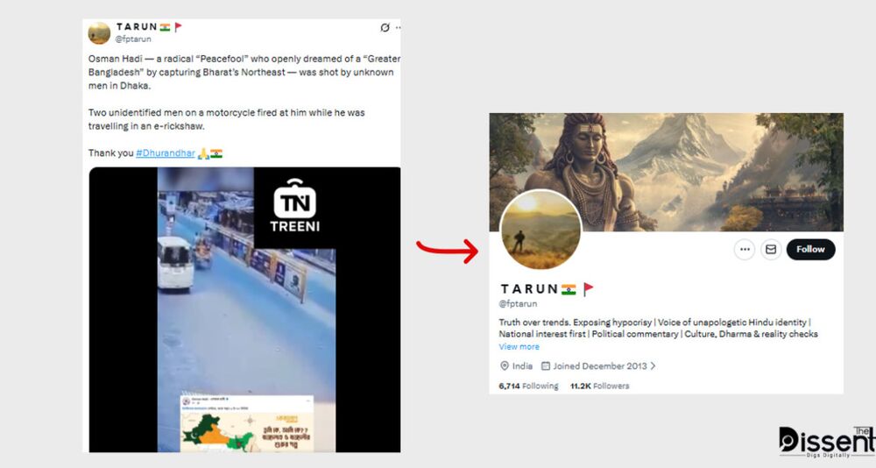Click the Grok icon on the tweet

385,28
